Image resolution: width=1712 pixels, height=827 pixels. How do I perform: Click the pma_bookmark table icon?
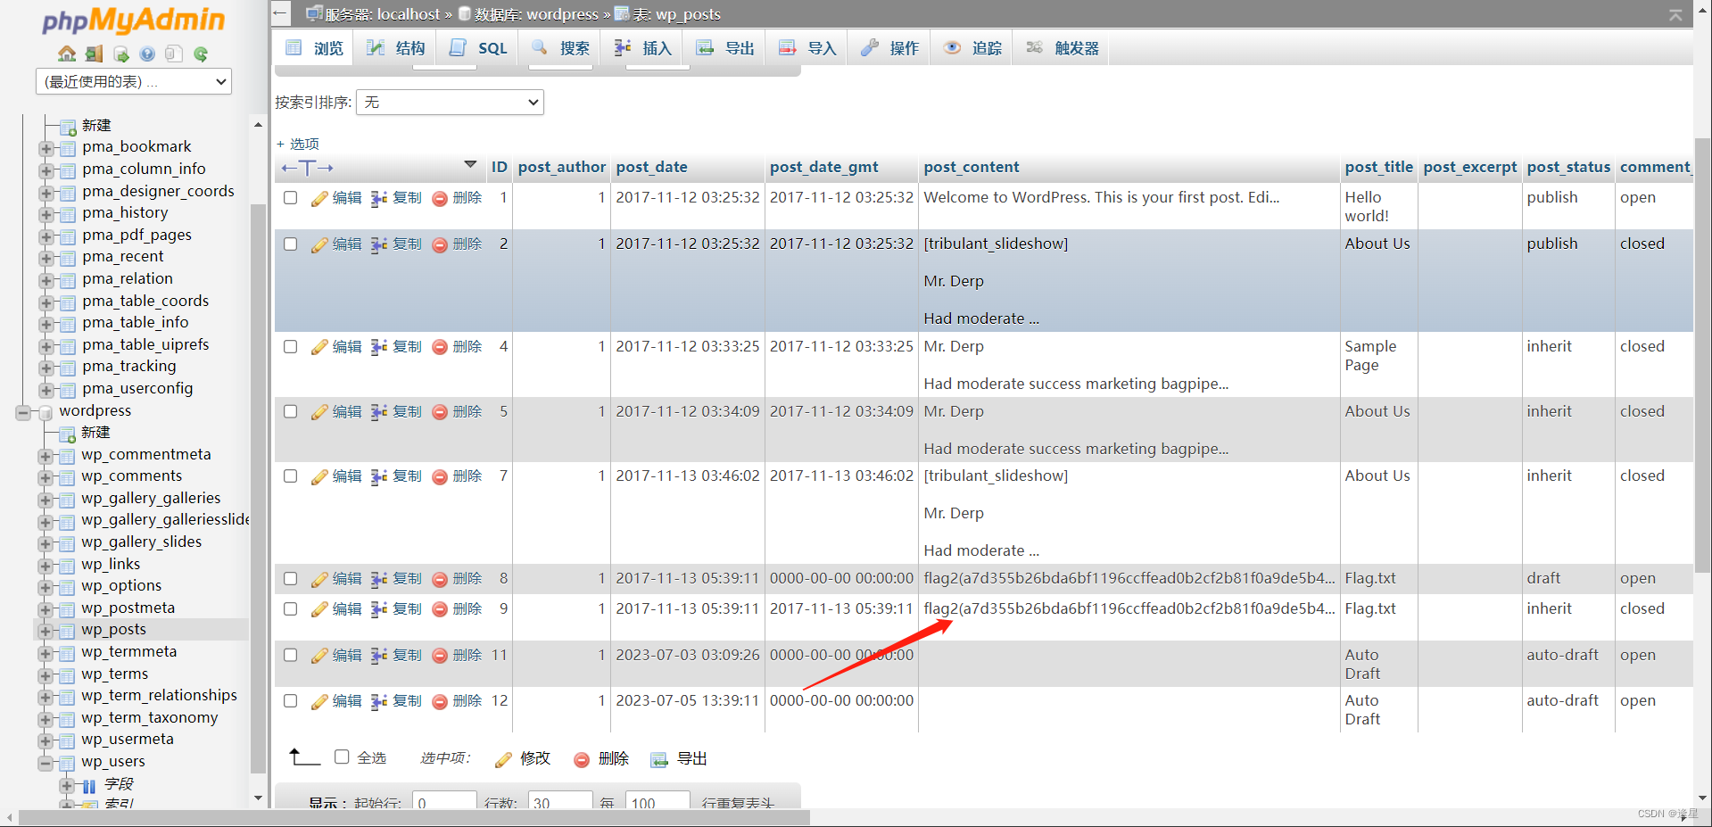click(68, 148)
